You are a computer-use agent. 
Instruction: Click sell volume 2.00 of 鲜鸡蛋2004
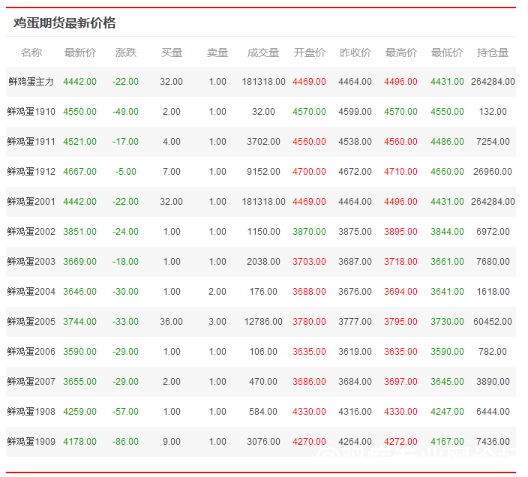[217, 291]
